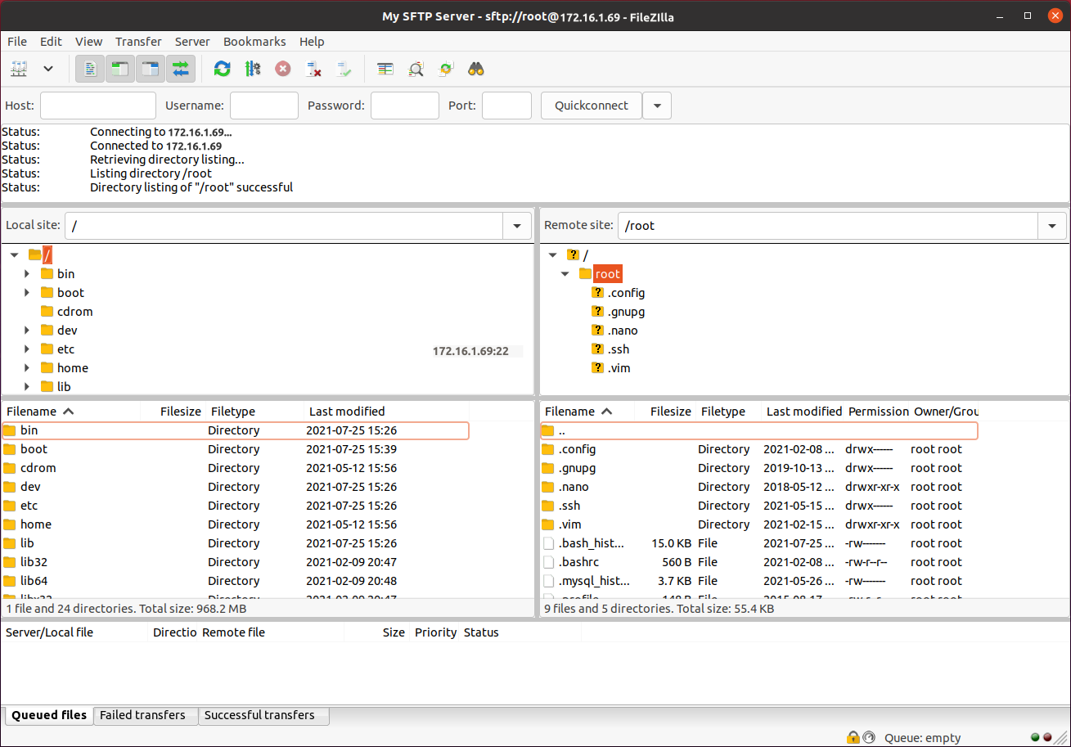This screenshot has height=747, width=1071.
Task: Disconnect from the SFTP server
Action: pos(313,69)
